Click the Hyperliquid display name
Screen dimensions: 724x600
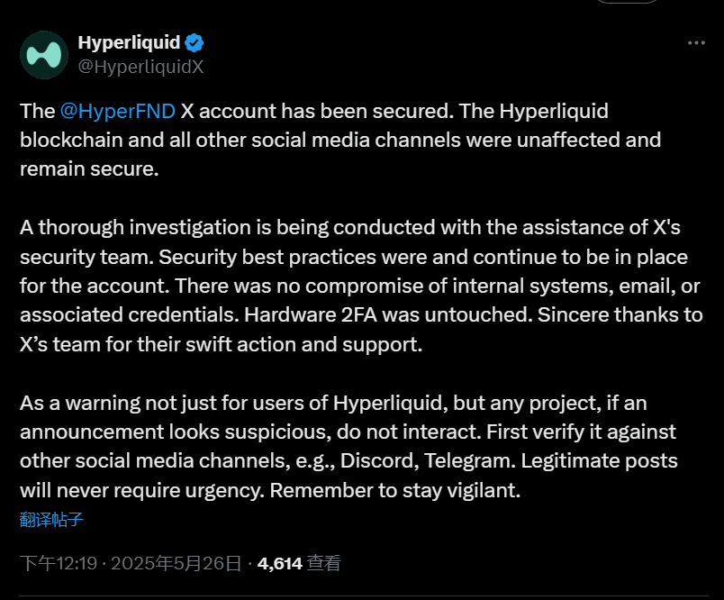(x=129, y=42)
